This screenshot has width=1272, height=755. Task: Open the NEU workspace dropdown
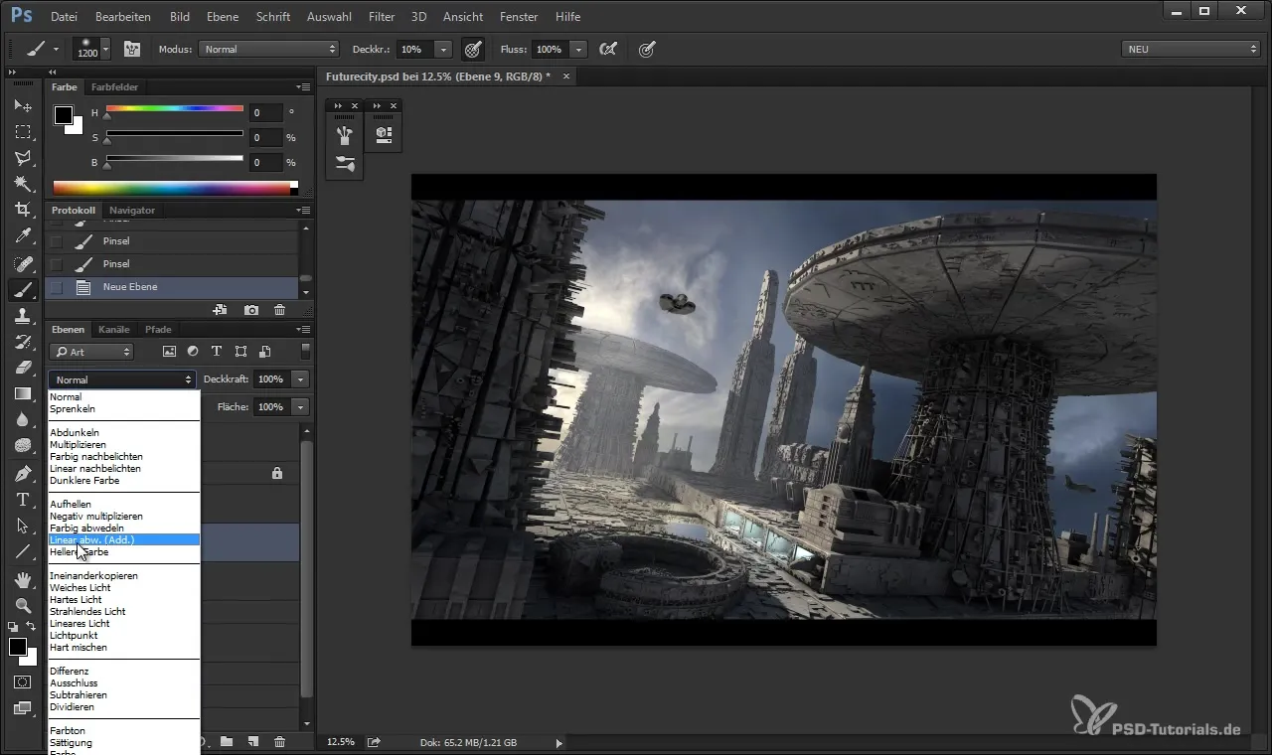1191,49
